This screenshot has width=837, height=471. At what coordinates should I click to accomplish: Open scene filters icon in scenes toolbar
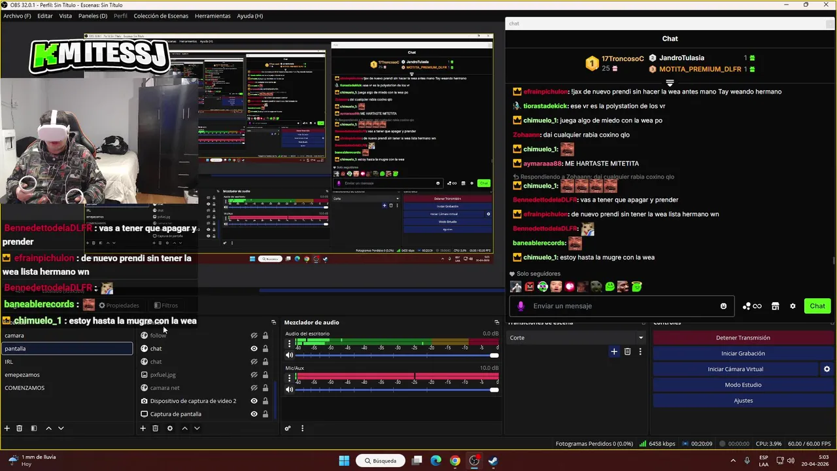click(33, 428)
